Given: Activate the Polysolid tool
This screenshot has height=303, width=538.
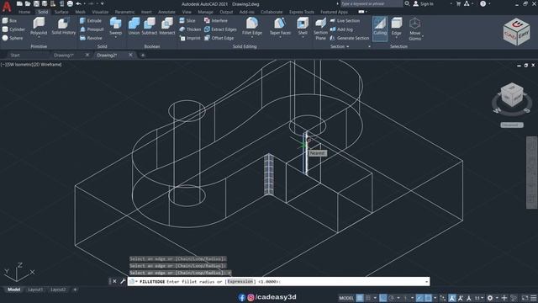Looking at the screenshot, I should click(x=39, y=26).
